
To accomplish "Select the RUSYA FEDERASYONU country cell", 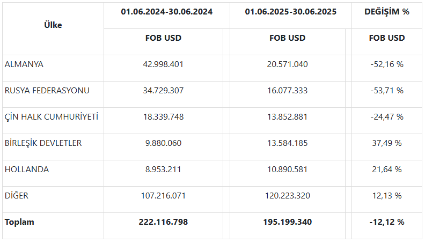I will 47,90.
